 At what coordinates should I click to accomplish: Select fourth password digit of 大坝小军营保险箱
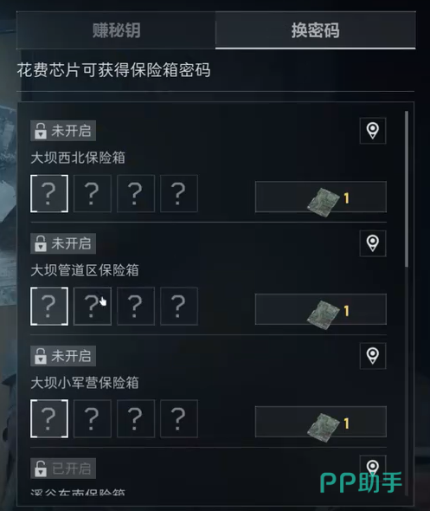tap(179, 418)
